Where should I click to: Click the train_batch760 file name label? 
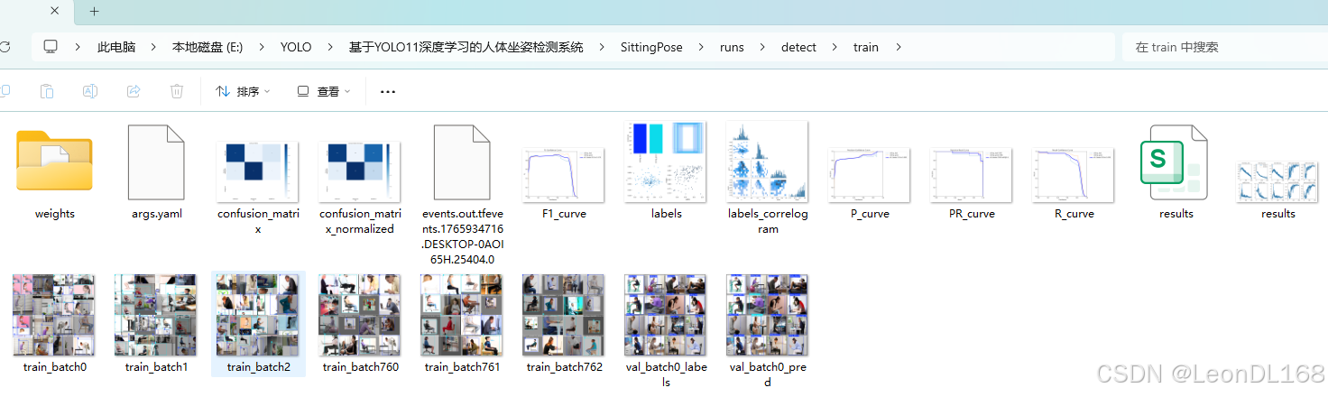point(360,367)
